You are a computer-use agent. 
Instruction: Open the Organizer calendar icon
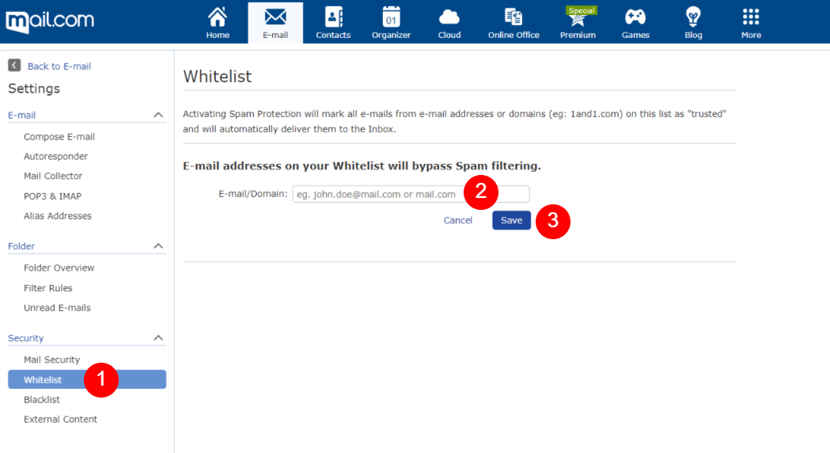(391, 17)
